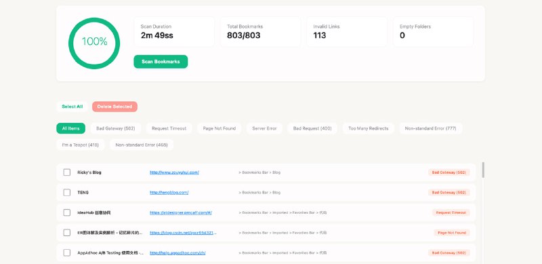The image size is (542, 264).
Task: Tick the TENG bookmark checkbox
Action: click(66, 192)
